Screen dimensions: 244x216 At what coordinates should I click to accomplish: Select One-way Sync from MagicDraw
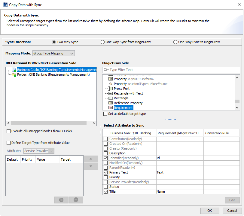coord(103,42)
